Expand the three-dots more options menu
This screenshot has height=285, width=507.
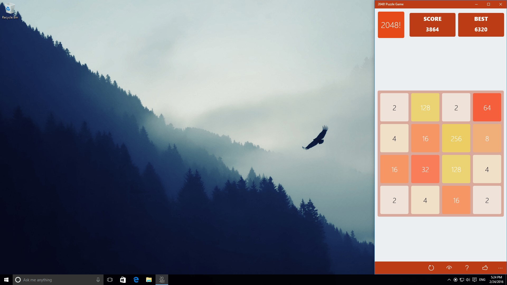[500, 268]
